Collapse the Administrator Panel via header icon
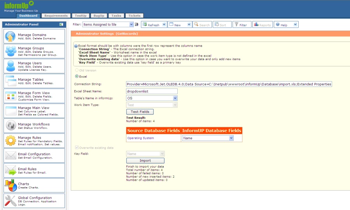Screen dimensions: 350x210 point(61,24)
